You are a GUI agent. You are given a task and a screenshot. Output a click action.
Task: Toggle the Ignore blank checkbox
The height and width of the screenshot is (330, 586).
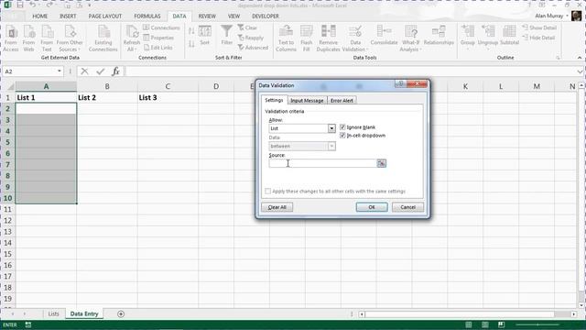tap(342, 127)
